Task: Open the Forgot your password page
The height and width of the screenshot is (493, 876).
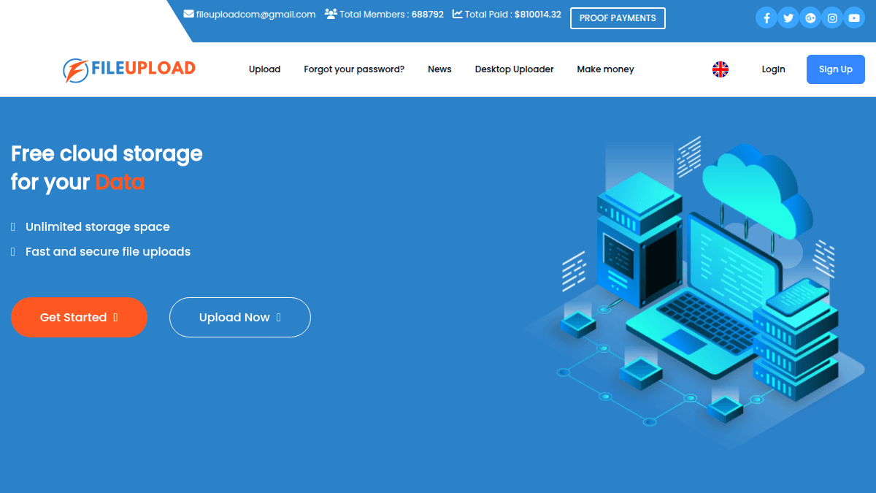Action: pos(353,69)
